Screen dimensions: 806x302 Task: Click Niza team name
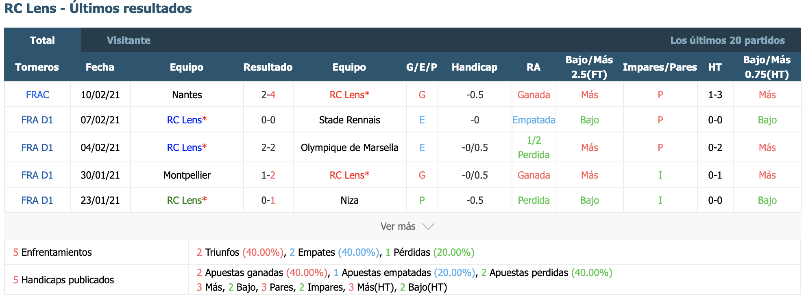point(349,200)
